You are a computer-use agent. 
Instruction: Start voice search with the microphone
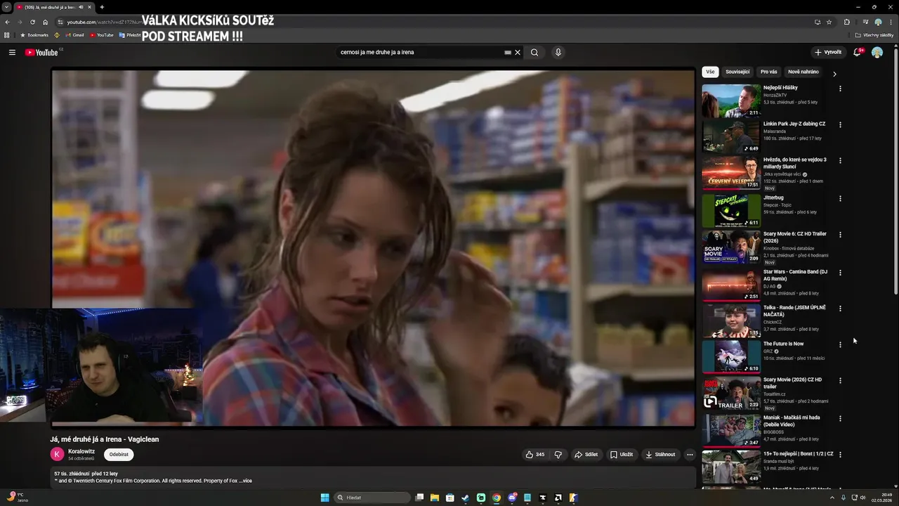tap(558, 52)
